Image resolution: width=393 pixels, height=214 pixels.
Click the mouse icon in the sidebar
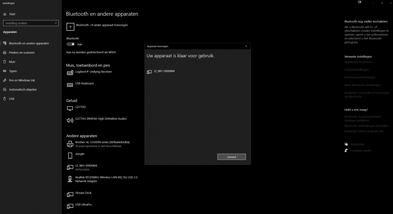coord(4,61)
